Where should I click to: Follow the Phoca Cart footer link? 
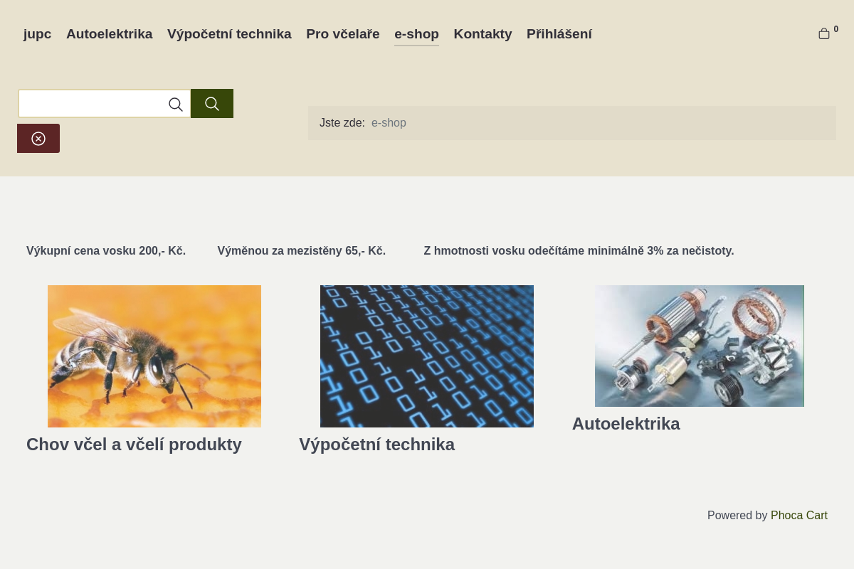pyautogui.click(x=798, y=516)
